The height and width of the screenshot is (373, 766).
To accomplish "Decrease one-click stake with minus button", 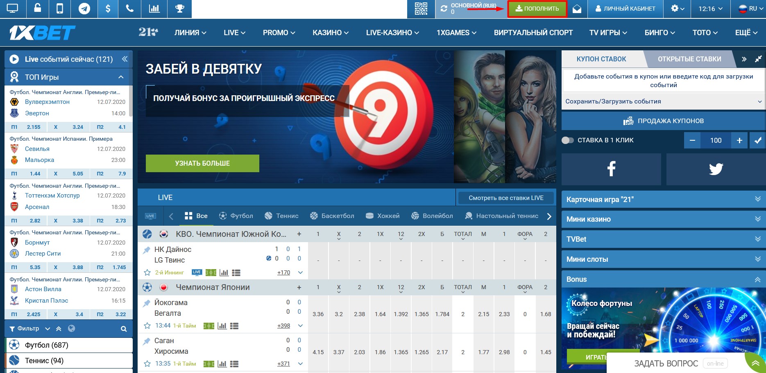I will pyautogui.click(x=692, y=140).
